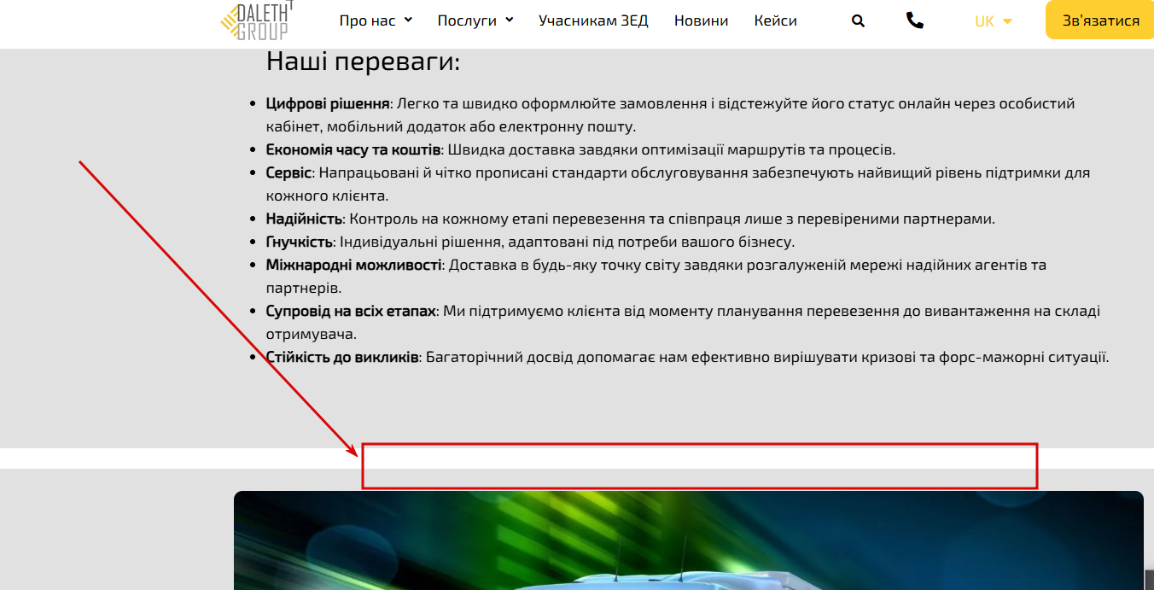This screenshot has height=590, width=1154.
Task: Click the Наші переваги heading
Action: [x=363, y=62]
